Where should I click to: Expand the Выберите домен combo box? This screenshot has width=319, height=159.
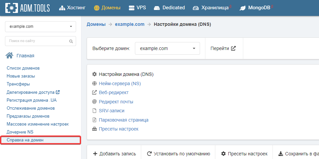[167, 48]
